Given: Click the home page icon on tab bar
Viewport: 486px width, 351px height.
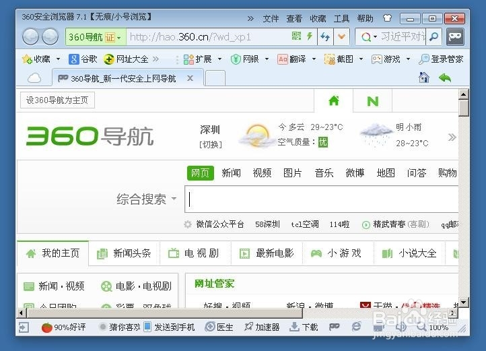Looking at the screenshot, I should pos(423,77).
